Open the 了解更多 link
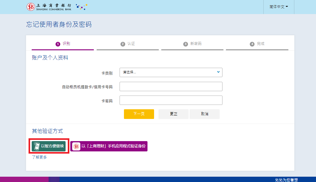Viewport: 316px width, 182px height. coord(40,157)
